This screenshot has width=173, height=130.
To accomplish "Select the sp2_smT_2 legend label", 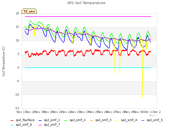I will point(78,120).
